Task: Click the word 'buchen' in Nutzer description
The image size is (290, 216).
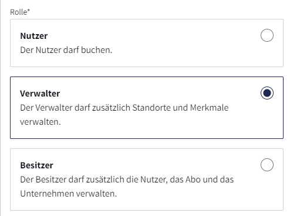Action: tap(96, 50)
